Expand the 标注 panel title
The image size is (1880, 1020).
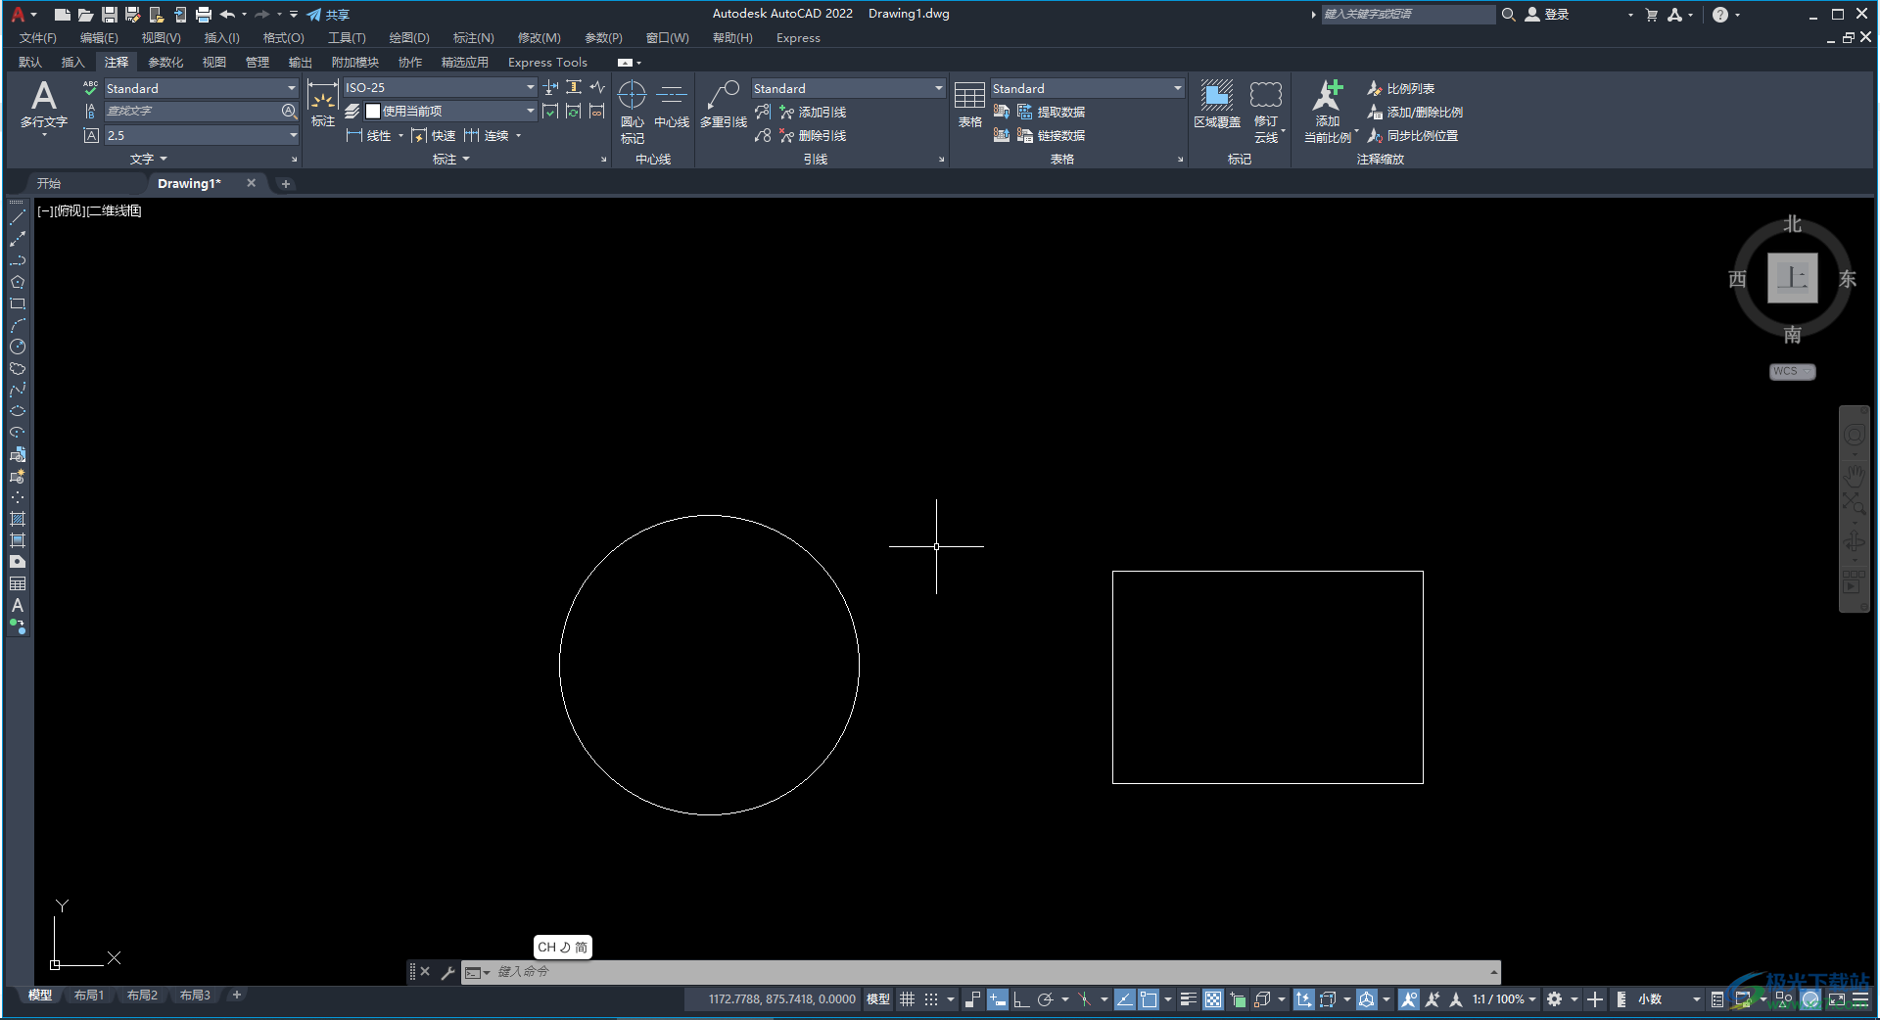[x=451, y=159]
